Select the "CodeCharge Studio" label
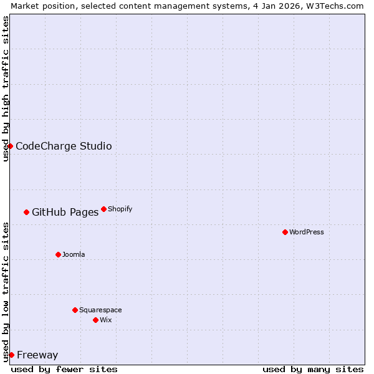 pyautogui.click(x=64, y=146)
